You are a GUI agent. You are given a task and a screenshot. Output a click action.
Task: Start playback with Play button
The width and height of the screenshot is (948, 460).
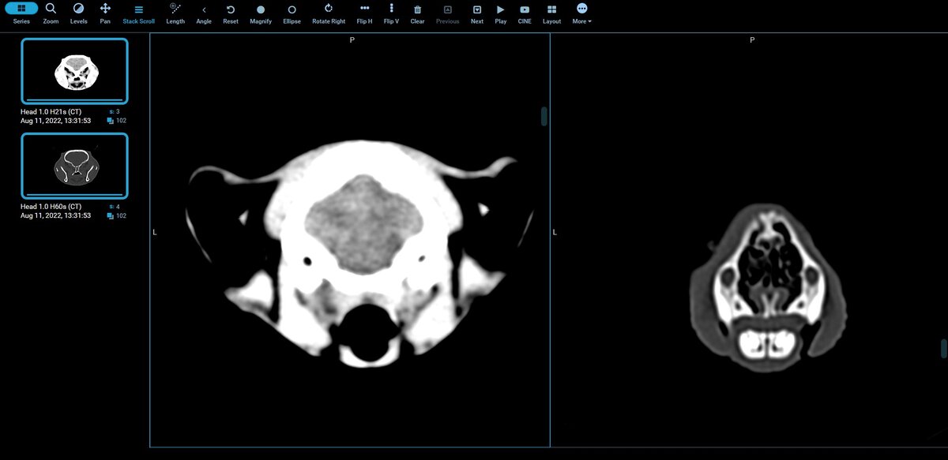(501, 13)
